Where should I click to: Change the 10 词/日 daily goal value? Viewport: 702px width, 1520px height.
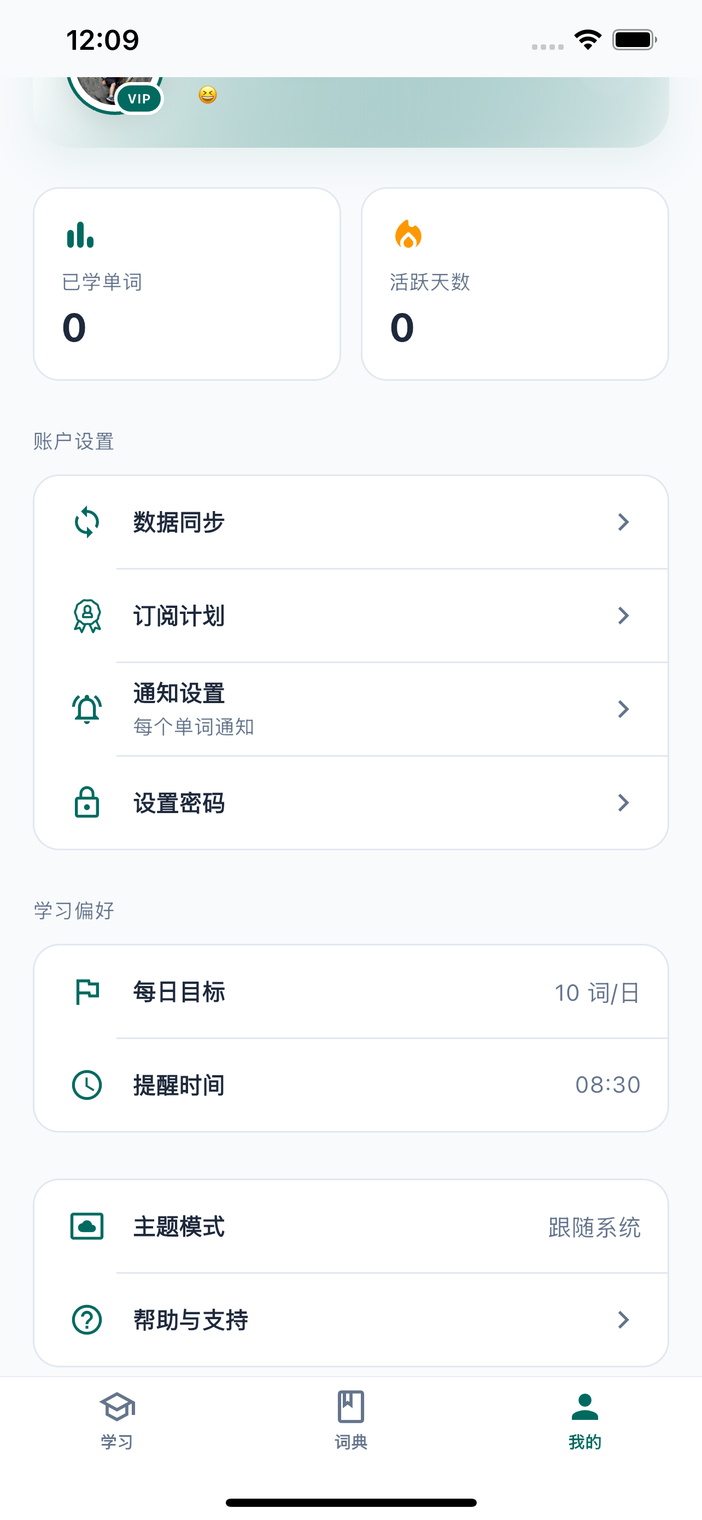[x=596, y=993]
